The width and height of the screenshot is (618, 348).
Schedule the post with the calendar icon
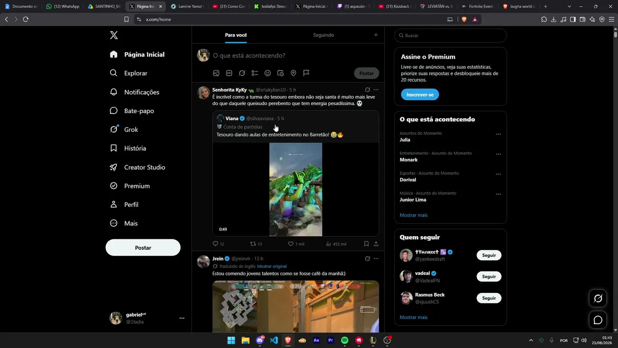pos(281,73)
